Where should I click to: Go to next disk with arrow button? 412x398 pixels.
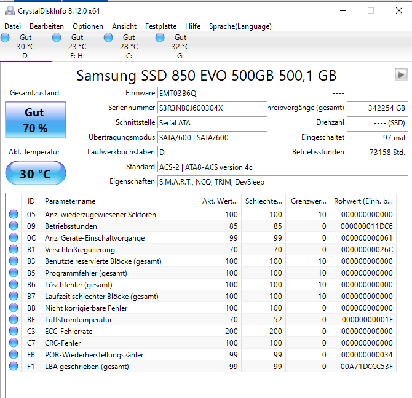(x=401, y=75)
